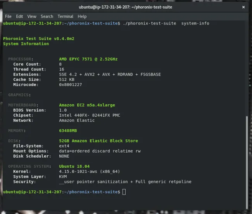Image resolution: width=252 pixels, height=214 pixels.
Task: Click the 'System Information' line
Action: coord(26,44)
